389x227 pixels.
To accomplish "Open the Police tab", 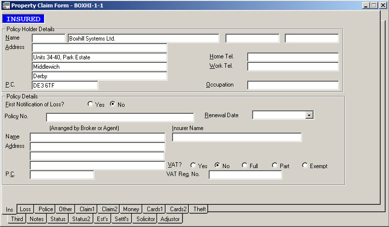I will (45, 209).
